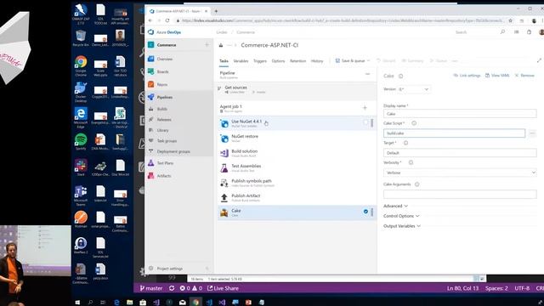Open the Overview section in Azure DevOps sidebar

[164, 59]
